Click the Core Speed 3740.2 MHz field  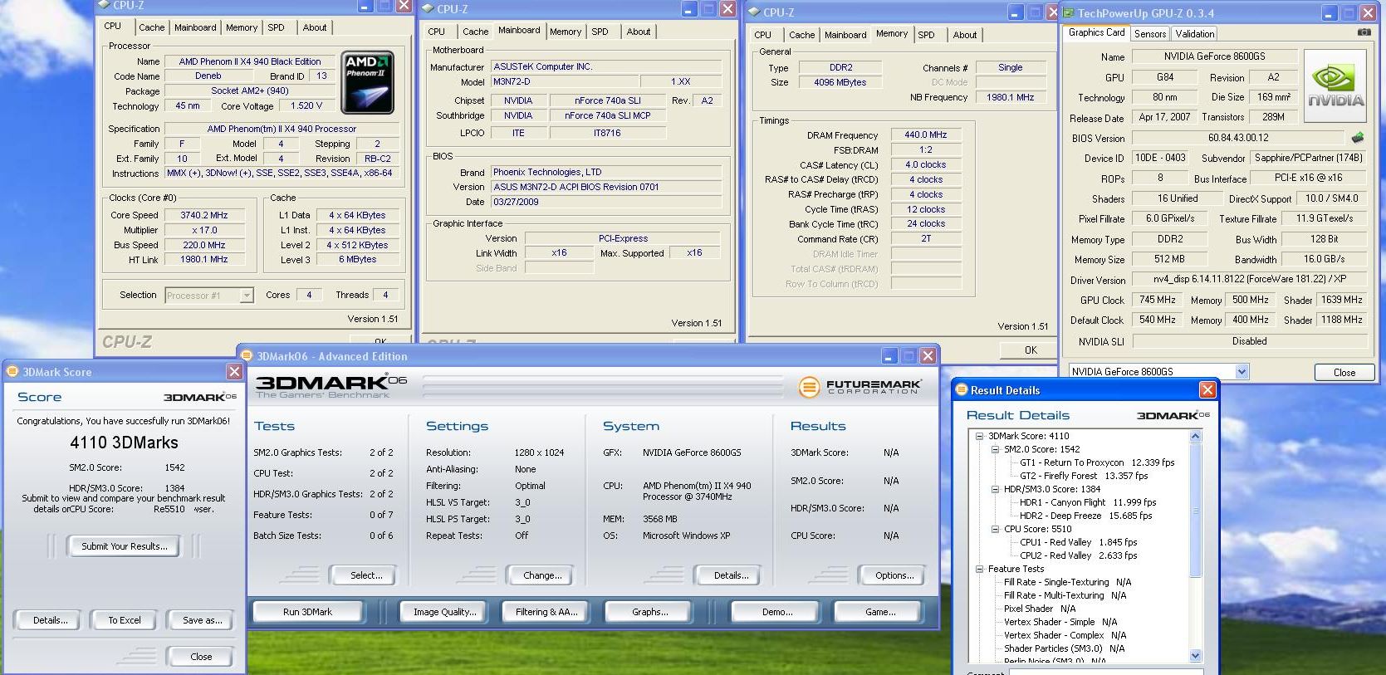[x=204, y=215]
